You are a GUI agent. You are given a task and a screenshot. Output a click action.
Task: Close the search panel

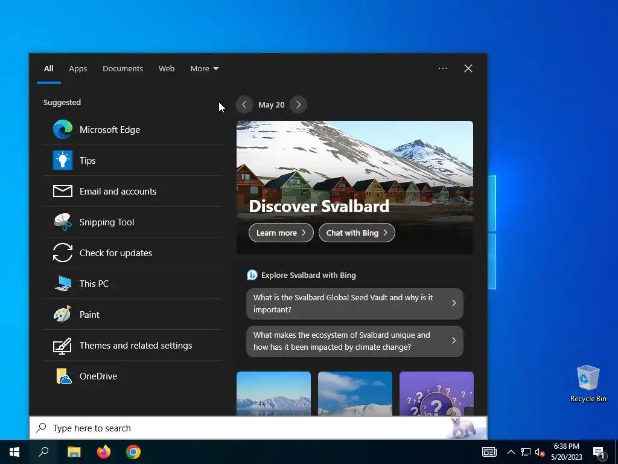pyautogui.click(x=468, y=68)
